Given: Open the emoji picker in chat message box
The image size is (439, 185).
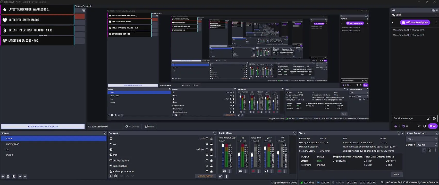Looking at the screenshot, I should [x=434, y=118].
